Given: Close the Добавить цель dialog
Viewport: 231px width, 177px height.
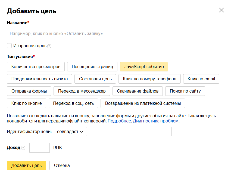Looking at the screenshot, I should (x=221, y=10).
